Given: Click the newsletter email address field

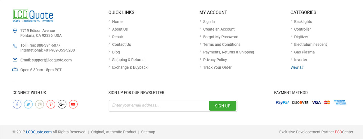Looking at the screenshot, I should pos(159,106).
